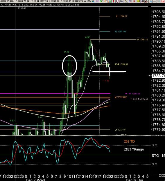
Task: Click the YH 1790.43 label
Action: (x=142, y=40)
